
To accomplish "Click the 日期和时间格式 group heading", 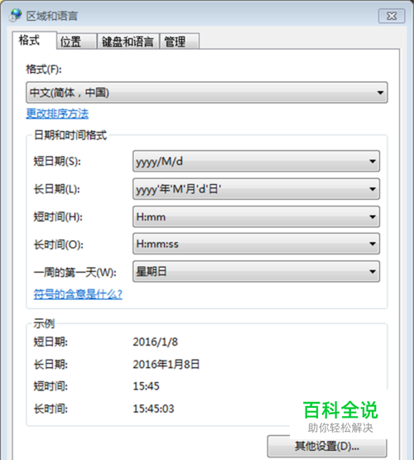I will click(70, 135).
